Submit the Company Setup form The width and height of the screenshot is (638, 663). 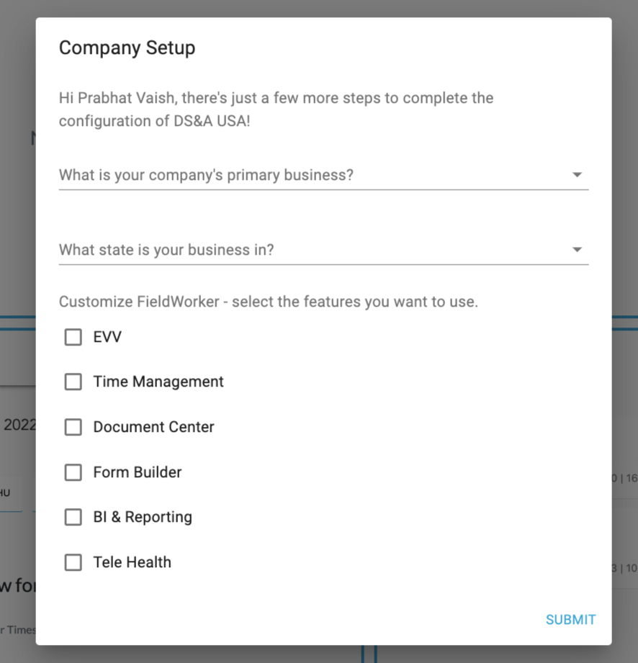570,620
